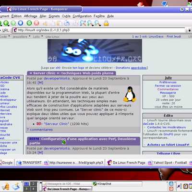This screenshot has width=192, height=192.
Task: Zoom in with the plus magnifier icon
Action: tap(90, 23)
